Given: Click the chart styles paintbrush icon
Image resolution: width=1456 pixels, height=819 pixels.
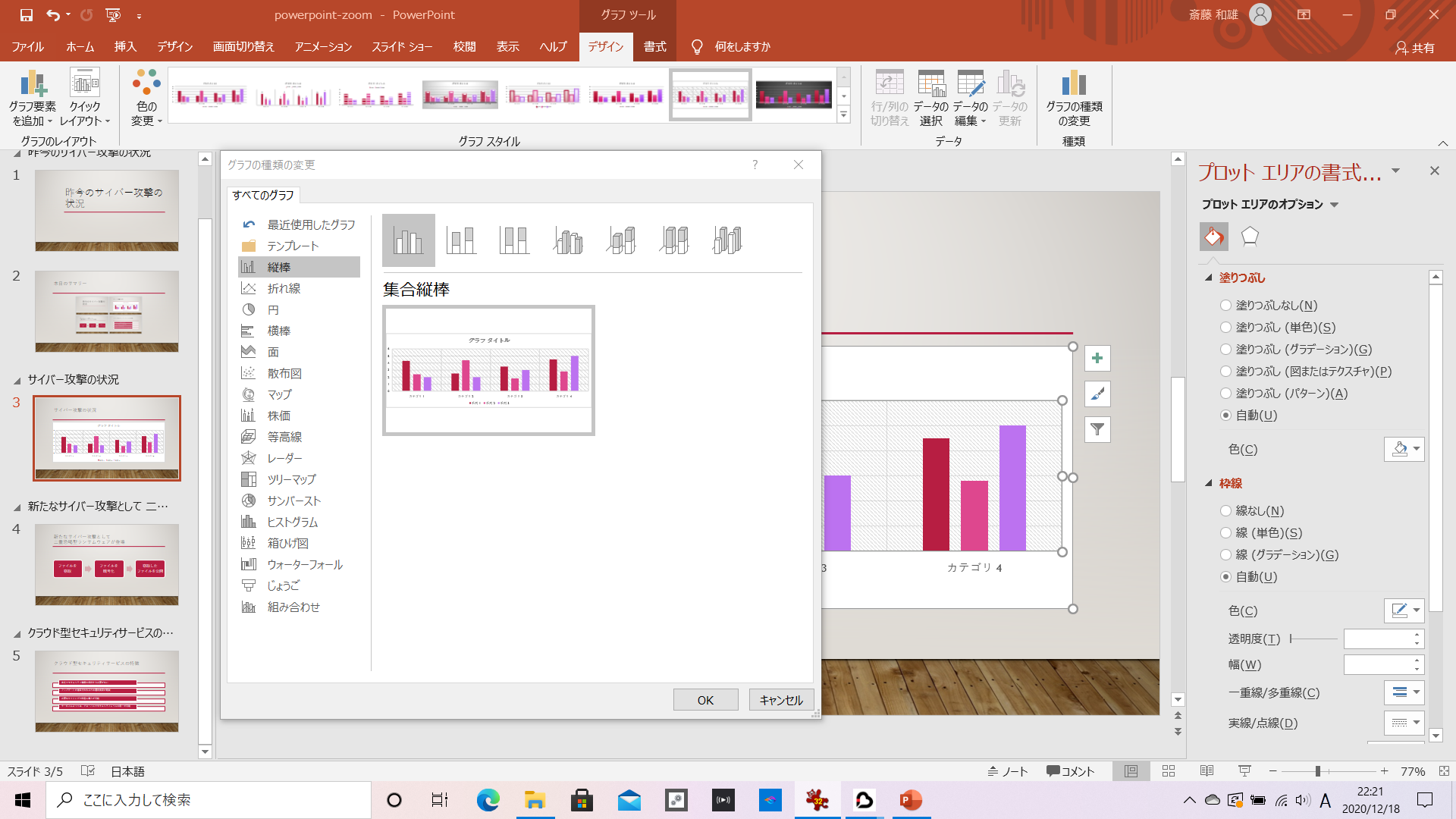Looking at the screenshot, I should click(1097, 394).
